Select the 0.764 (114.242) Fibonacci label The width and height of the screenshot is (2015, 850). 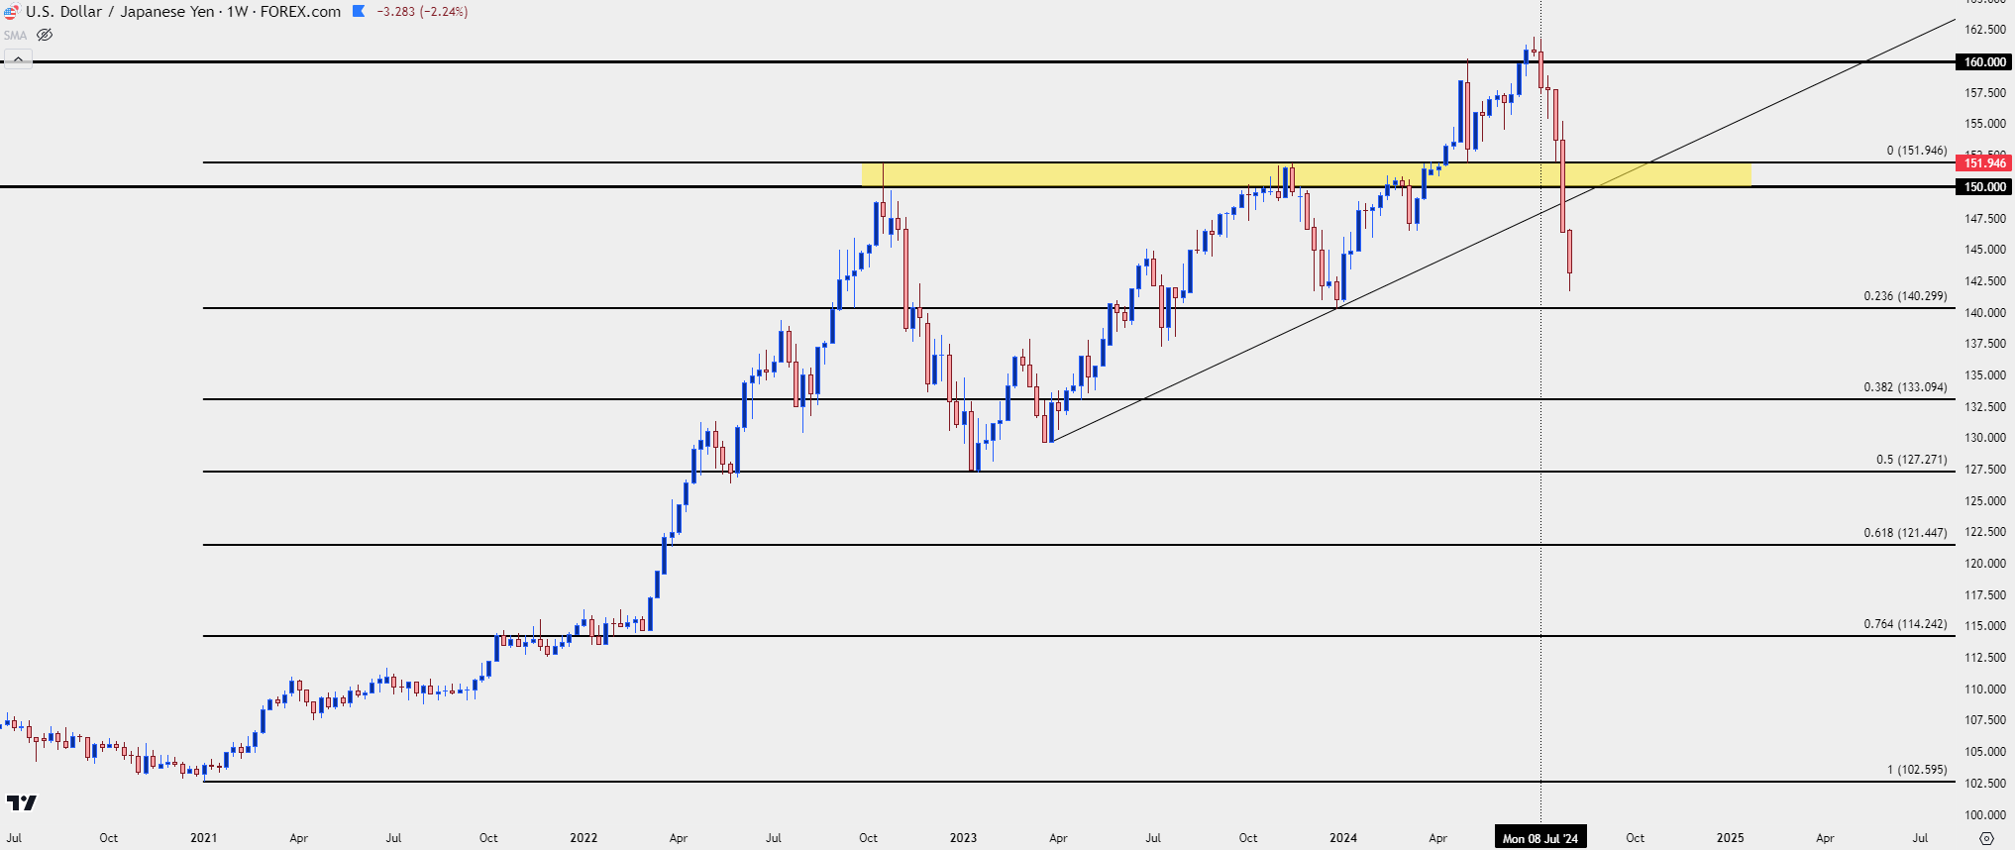click(x=1905, y=624)
